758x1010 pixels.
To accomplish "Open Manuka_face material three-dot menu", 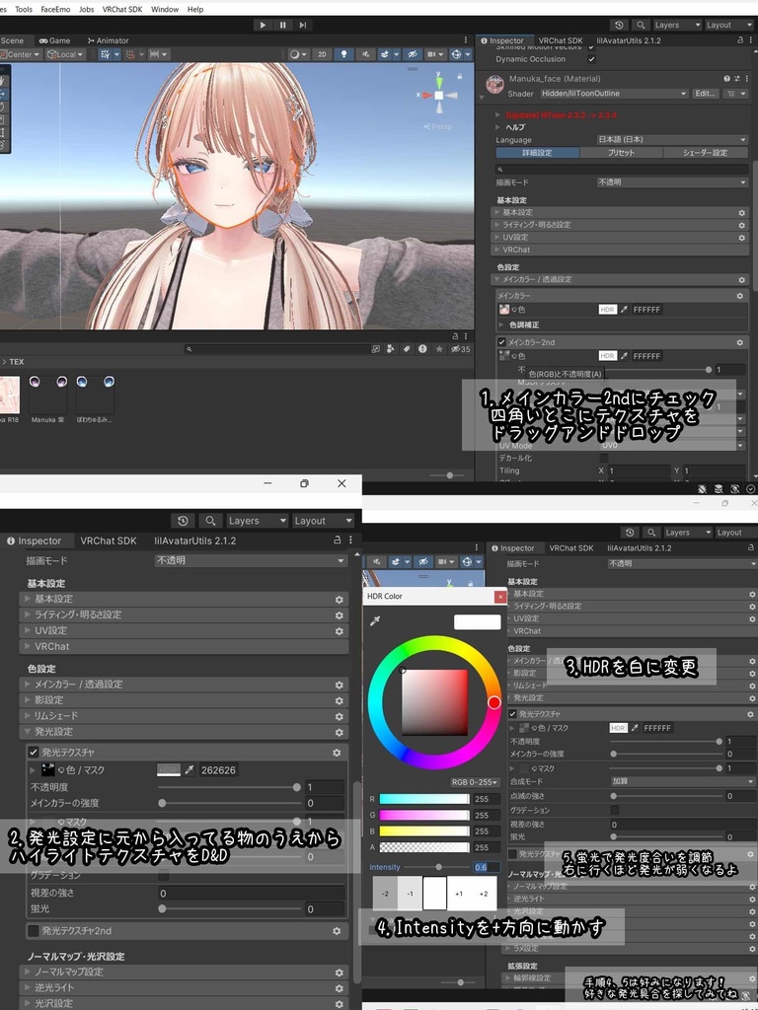I will coord(745,79).
